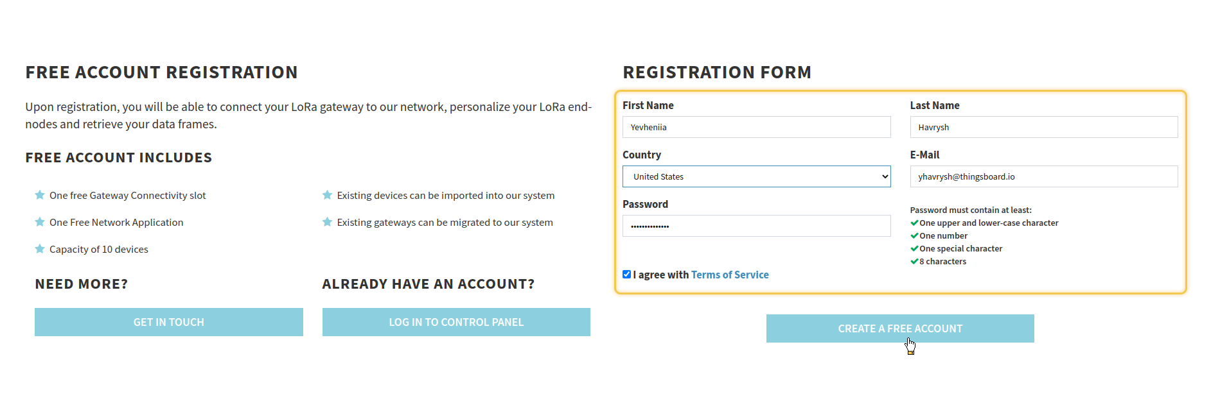
Task: Click inside the Password field
Action: [756, 226]
